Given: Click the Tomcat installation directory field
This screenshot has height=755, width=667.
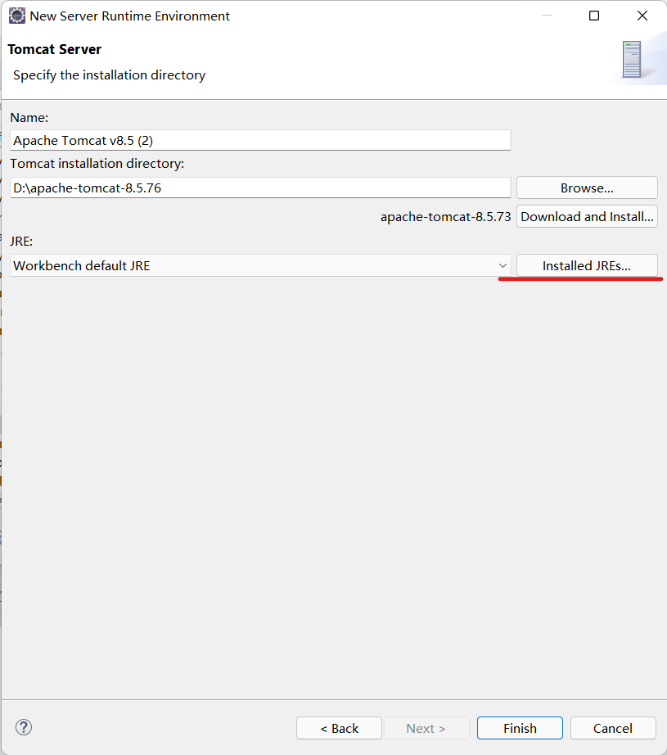Looking at the screenshot, I should [260, 188].
